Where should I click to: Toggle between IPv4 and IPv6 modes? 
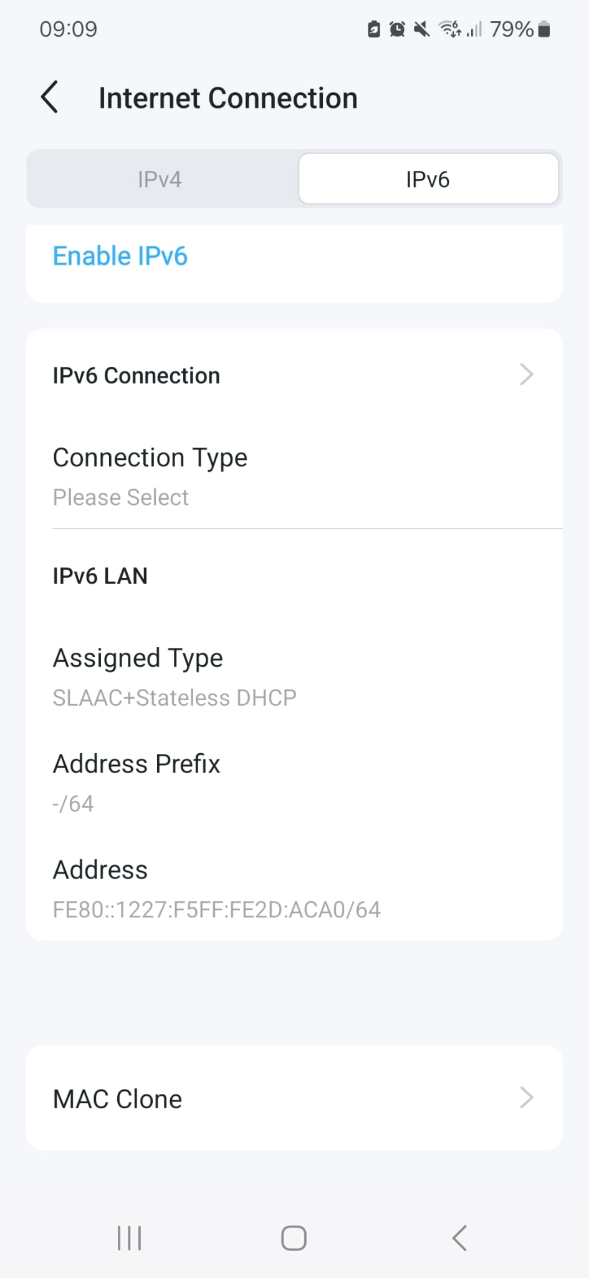point(294,179)
